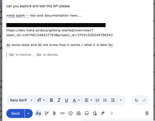Insert signature with the pen icon
The width and height of the screenshot is (155, 121).
pyautogui.click(x=103, y=113)
